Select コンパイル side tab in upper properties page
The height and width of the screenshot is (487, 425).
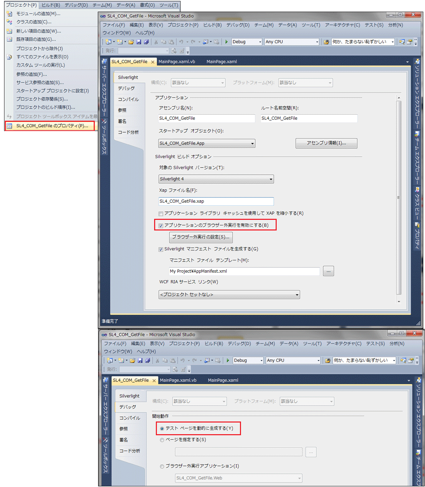(128, 99)
